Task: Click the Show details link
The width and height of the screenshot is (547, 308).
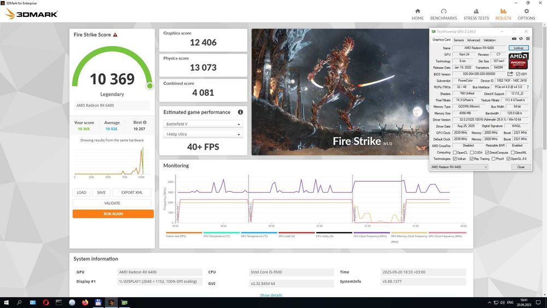Action: pyautogui.click(x=271, y=295)
